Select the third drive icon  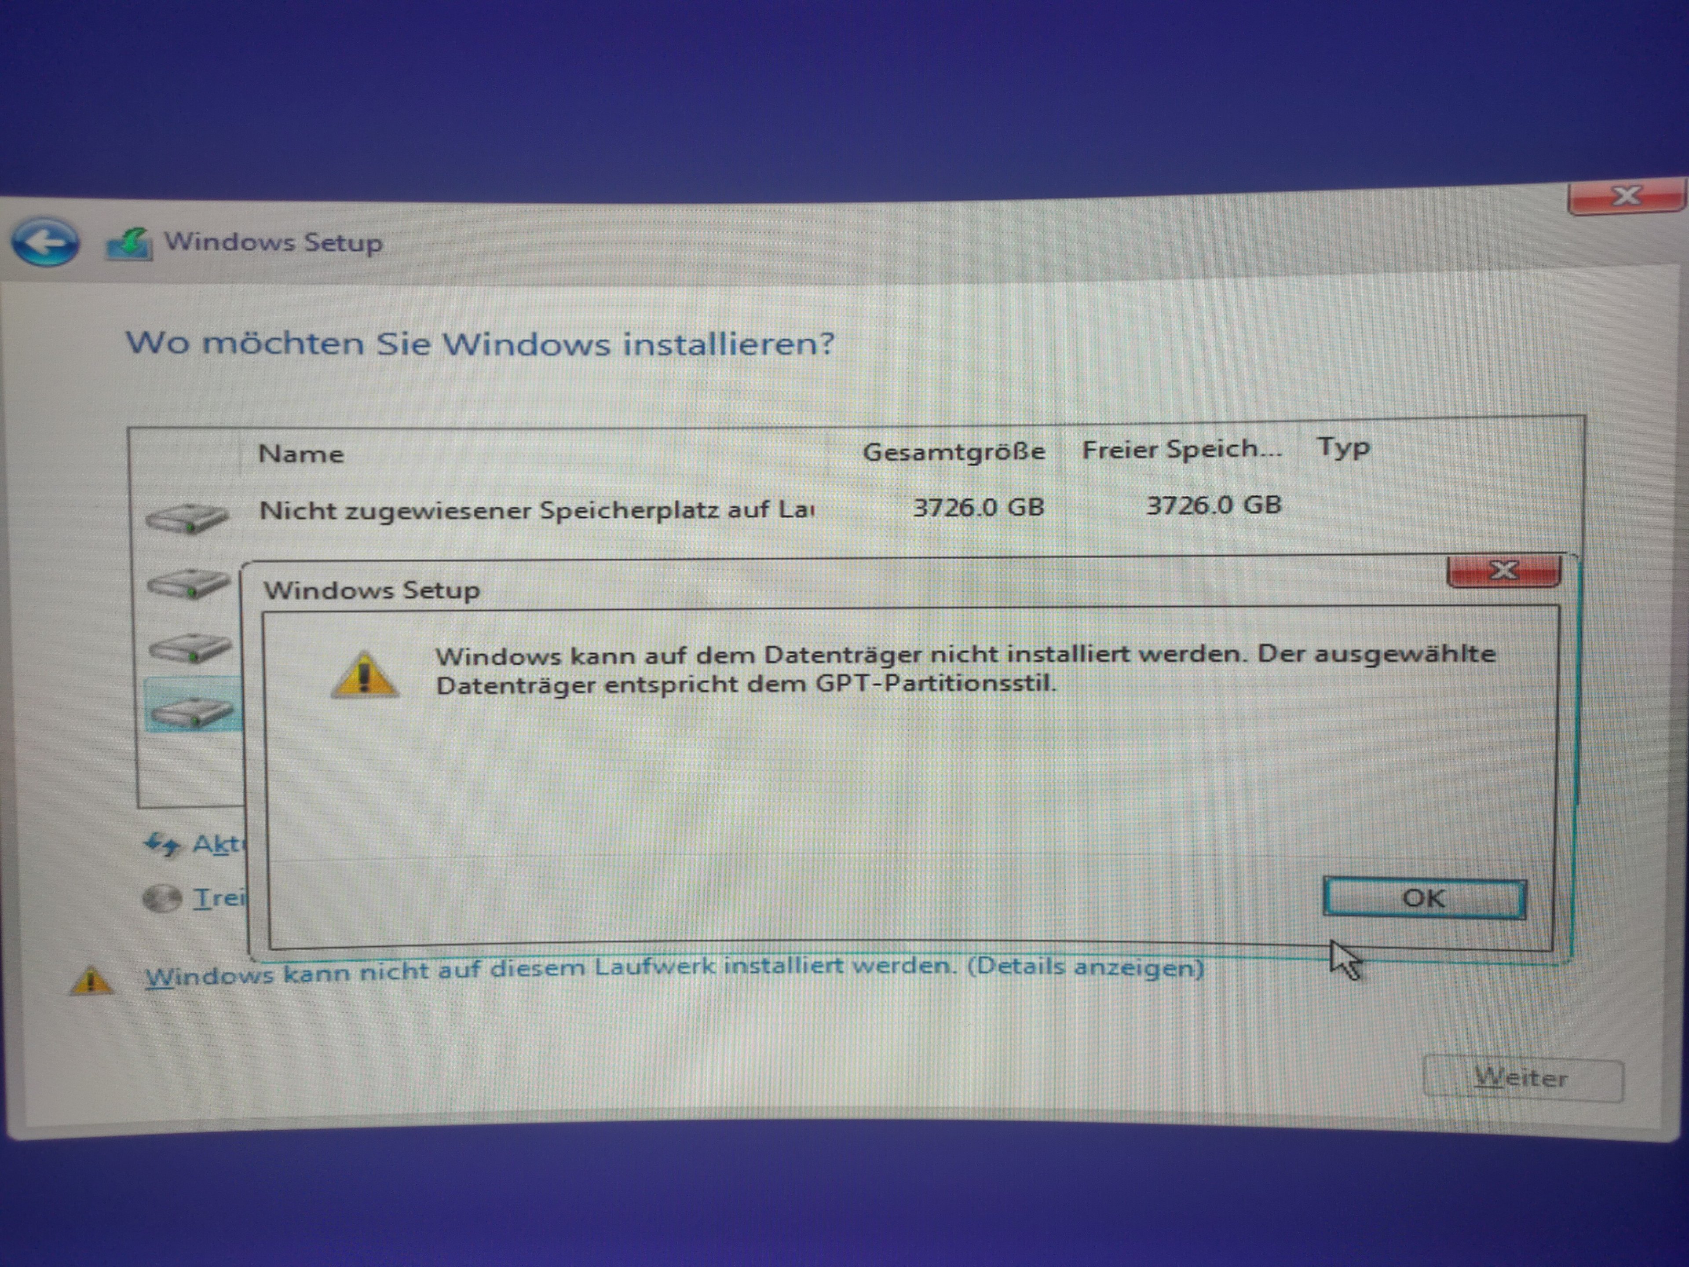[190, 648]
